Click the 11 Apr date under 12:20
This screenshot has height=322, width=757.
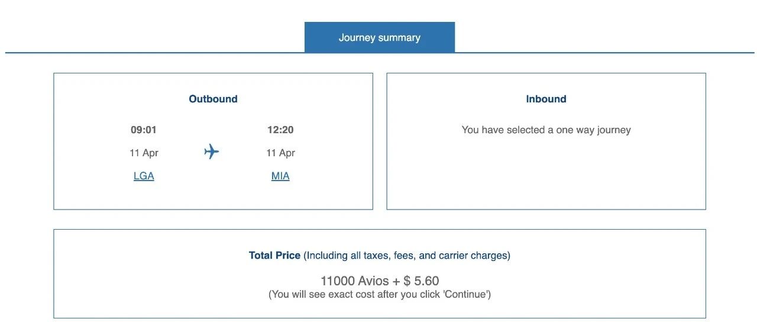(280, 153)
